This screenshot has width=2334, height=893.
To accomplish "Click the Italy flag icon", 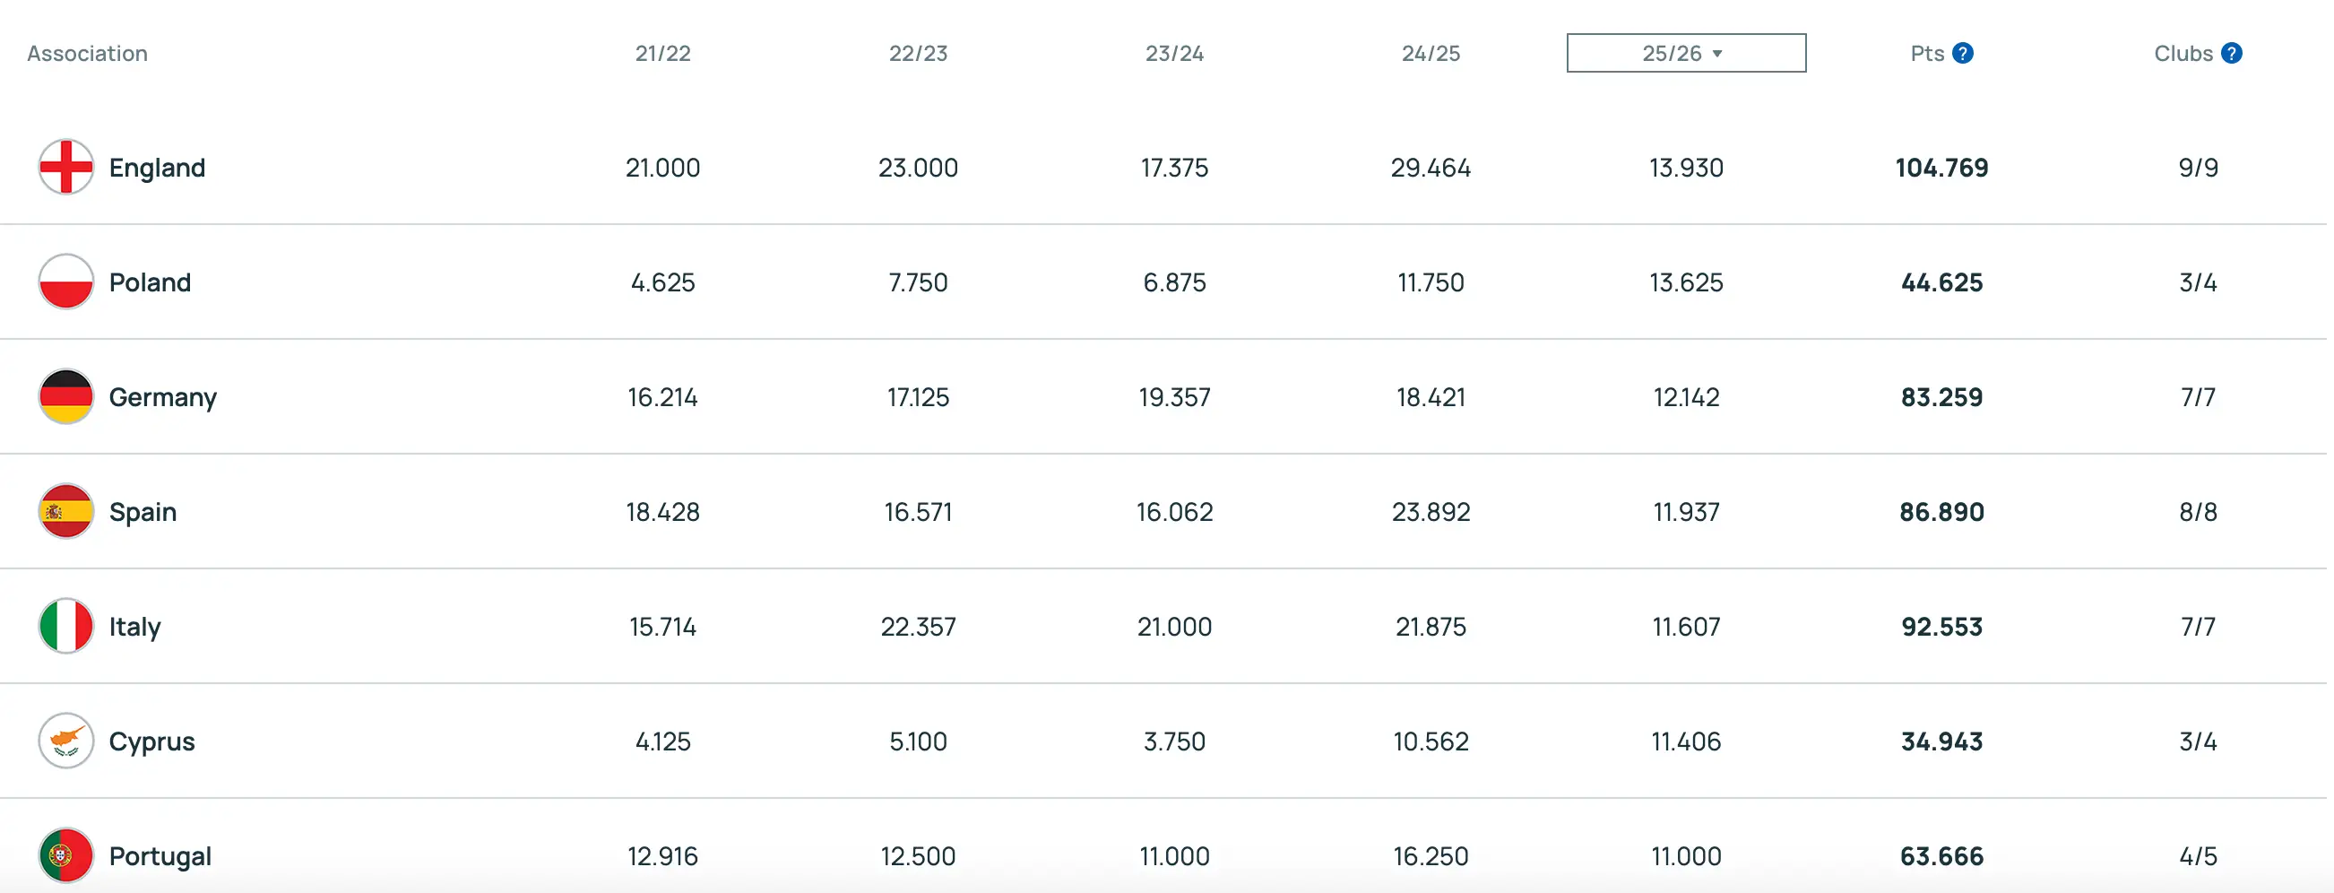I will pyautogui.click(x=66, y=626).
